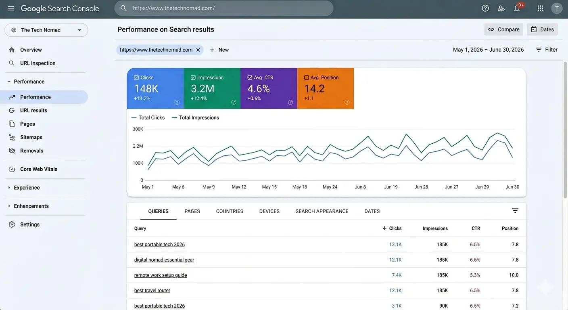The height and width of the screenshot is (310, 568).
Task: Switch to the DEVICES tab
Action: 269,211
